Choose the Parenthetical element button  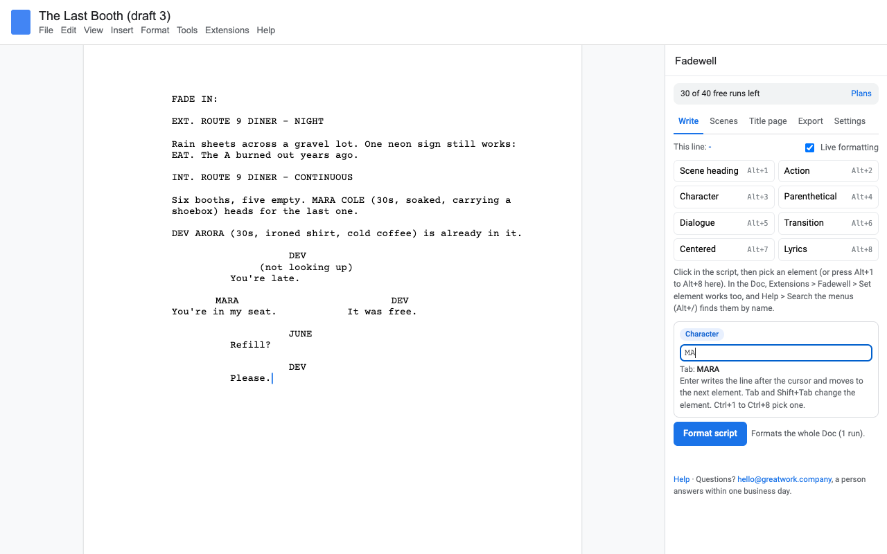click(x=828, y=197)
